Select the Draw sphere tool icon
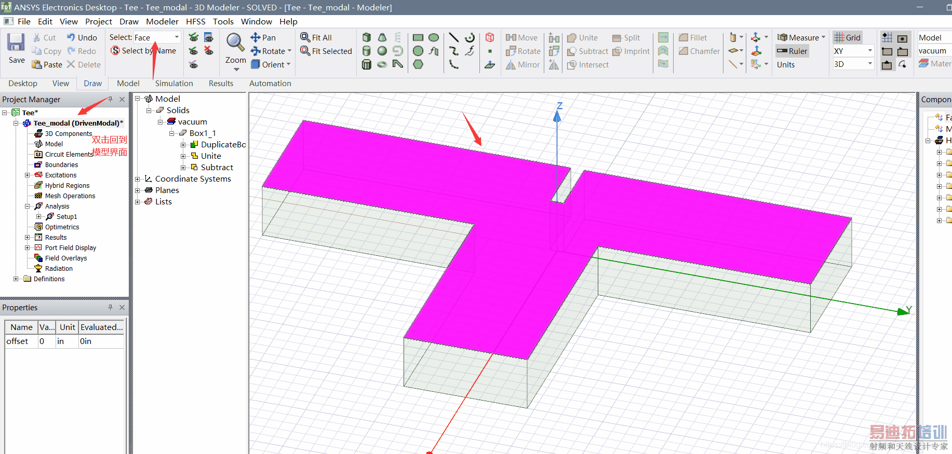 click(x=382, y=51)
